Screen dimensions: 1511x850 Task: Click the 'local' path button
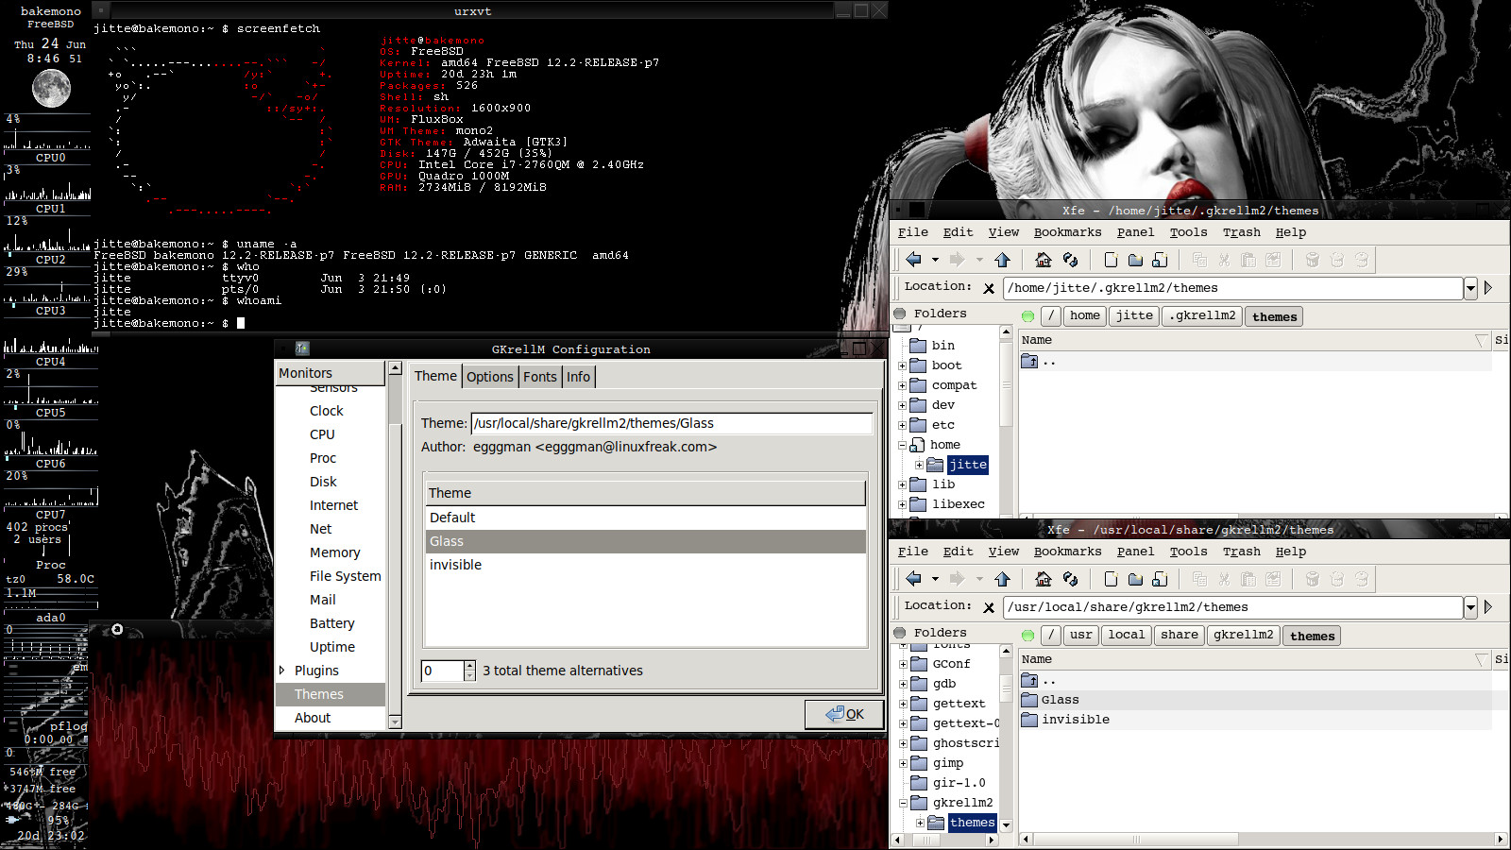tap(1126, 636)
